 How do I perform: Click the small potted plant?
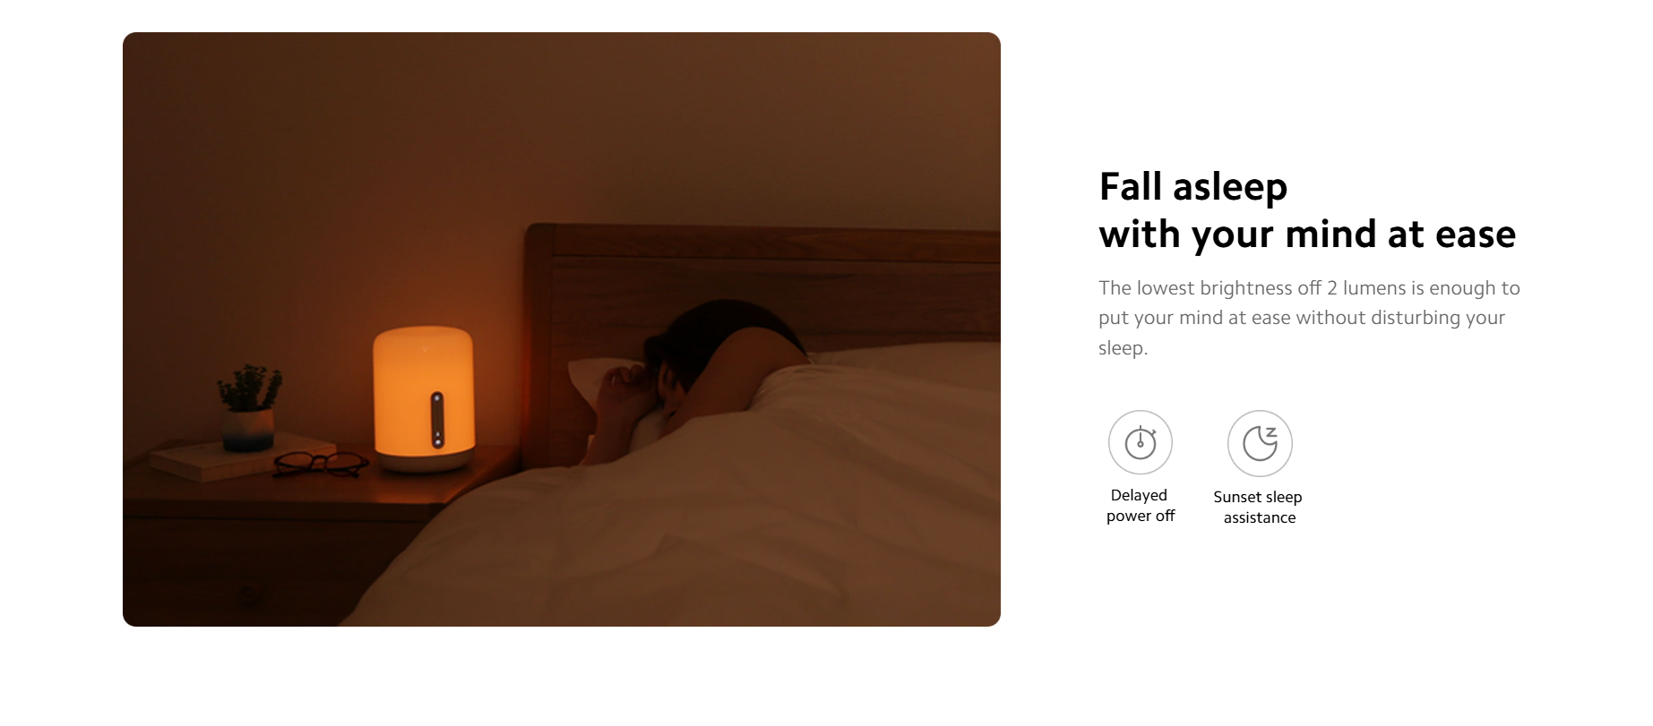[x=248, y=406]
